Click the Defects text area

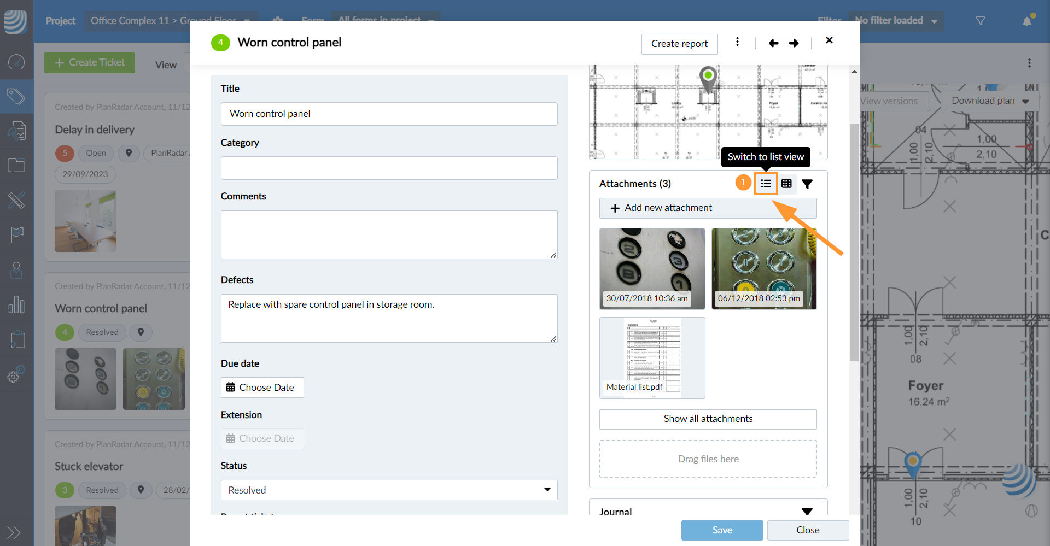(x=389, y=319)
